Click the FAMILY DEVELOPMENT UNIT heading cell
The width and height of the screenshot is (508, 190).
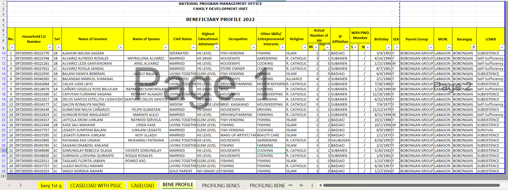click(x=220, y=9)
